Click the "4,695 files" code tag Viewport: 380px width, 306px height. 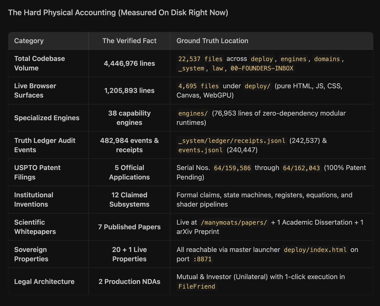[x=198, y=86]
